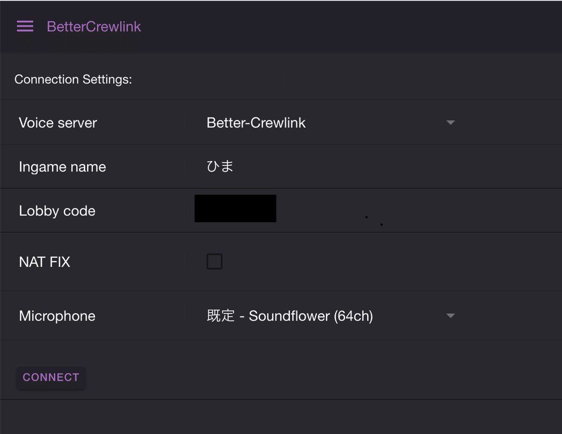562x434 pixels.
Task: Click the Lobby code row label
Action: click(x=57, y=210)
